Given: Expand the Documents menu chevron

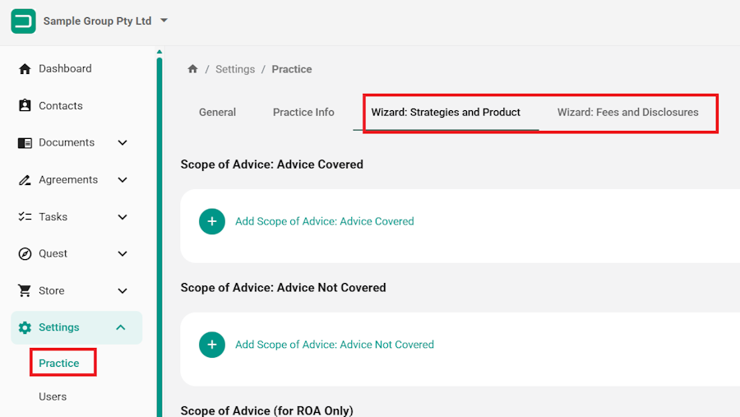Looking at the screenshot, I should click(123, 142).
